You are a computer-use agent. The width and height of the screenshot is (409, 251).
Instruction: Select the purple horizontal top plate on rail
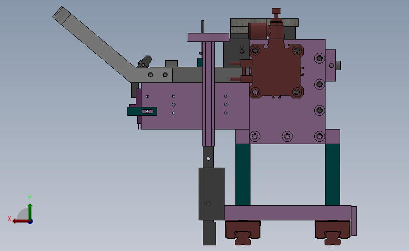[209, 37]
